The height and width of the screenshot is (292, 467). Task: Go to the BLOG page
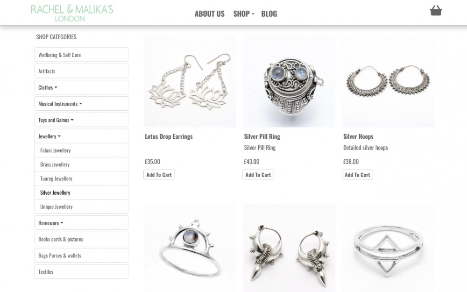(x=269, y=14)
